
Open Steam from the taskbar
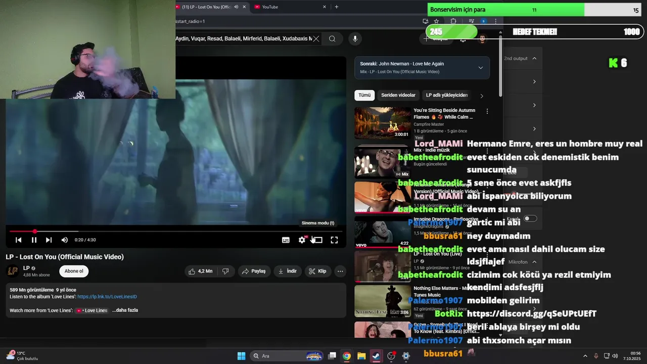pyautogui.click(x=376, y=356)
